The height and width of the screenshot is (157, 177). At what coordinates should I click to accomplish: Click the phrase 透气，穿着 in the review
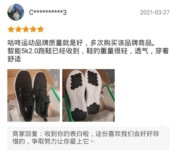[x=152, y=51]
